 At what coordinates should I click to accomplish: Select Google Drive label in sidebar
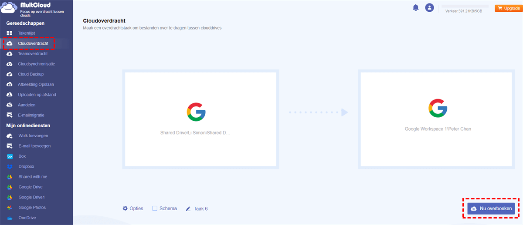point(31,187)
